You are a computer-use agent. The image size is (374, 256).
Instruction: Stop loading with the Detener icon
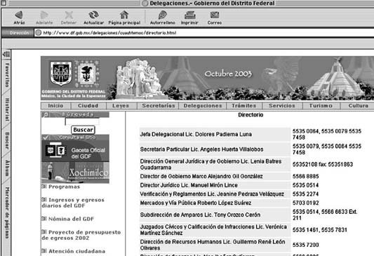click(x=69, y=15)
